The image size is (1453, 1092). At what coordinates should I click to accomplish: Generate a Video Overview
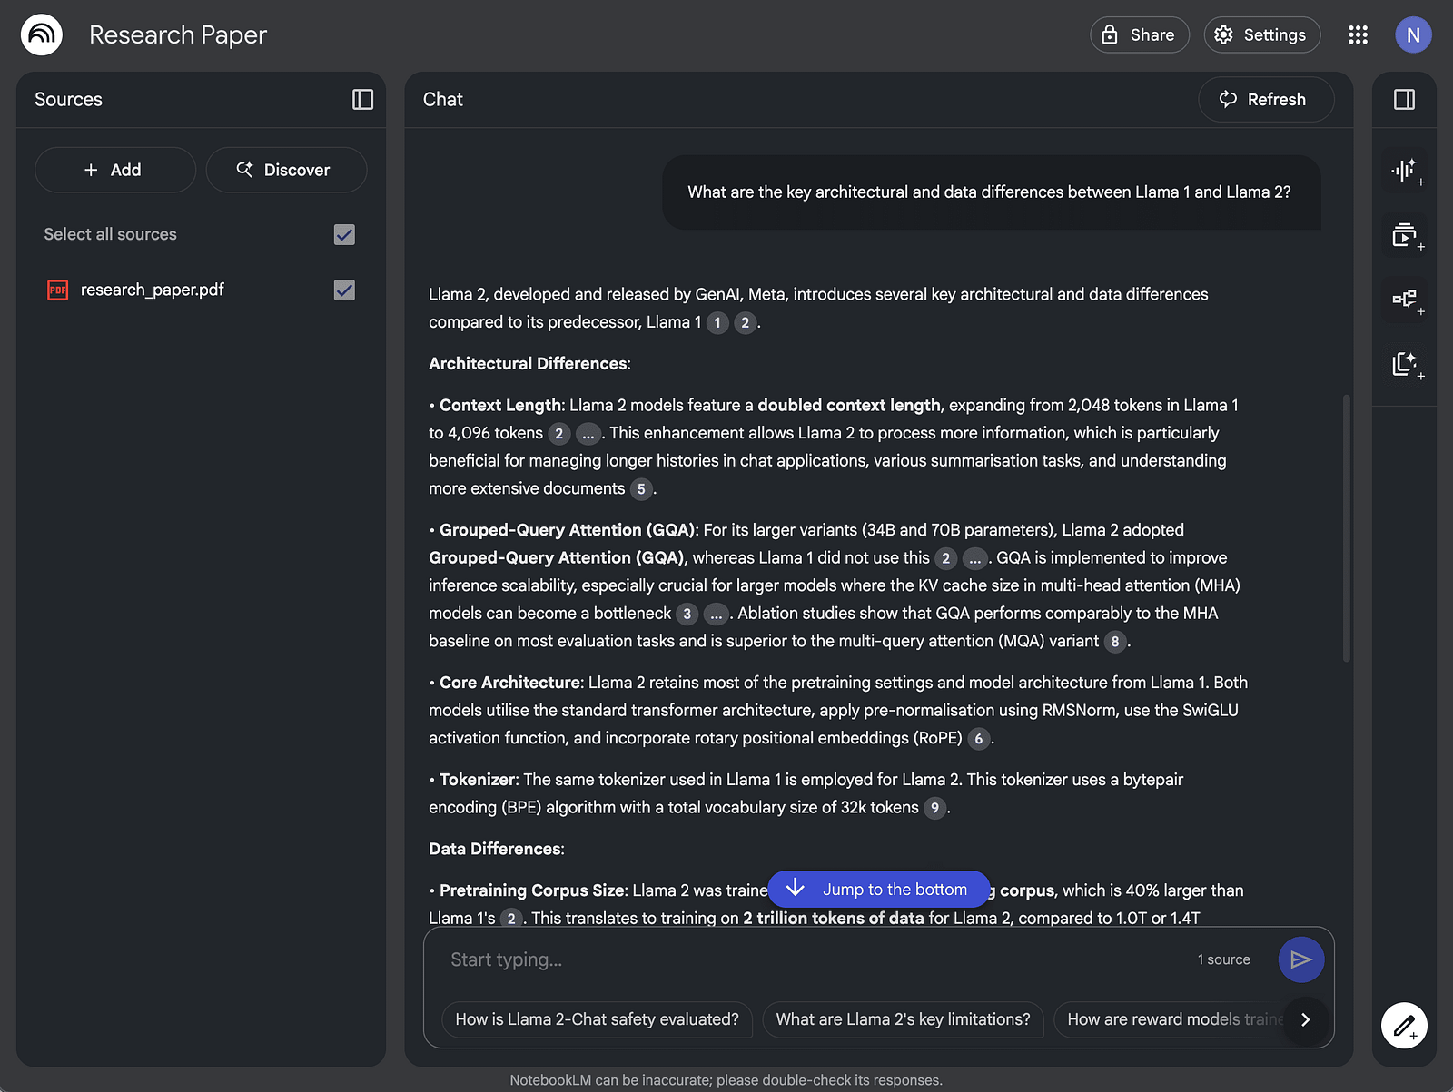pos(1405,235)
